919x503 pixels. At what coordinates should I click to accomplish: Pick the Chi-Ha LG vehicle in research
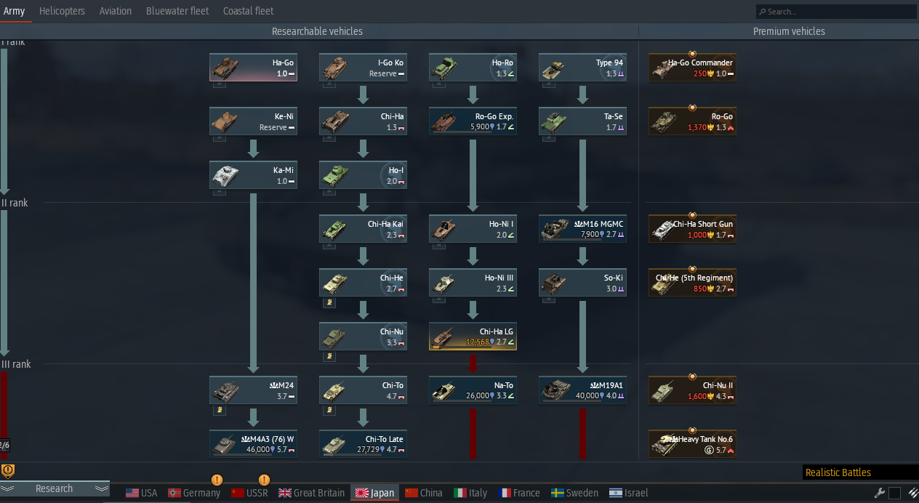[473, 337]
